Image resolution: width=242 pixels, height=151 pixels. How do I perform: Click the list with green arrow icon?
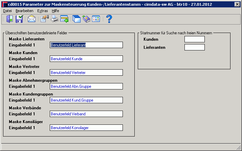[64, 19]
